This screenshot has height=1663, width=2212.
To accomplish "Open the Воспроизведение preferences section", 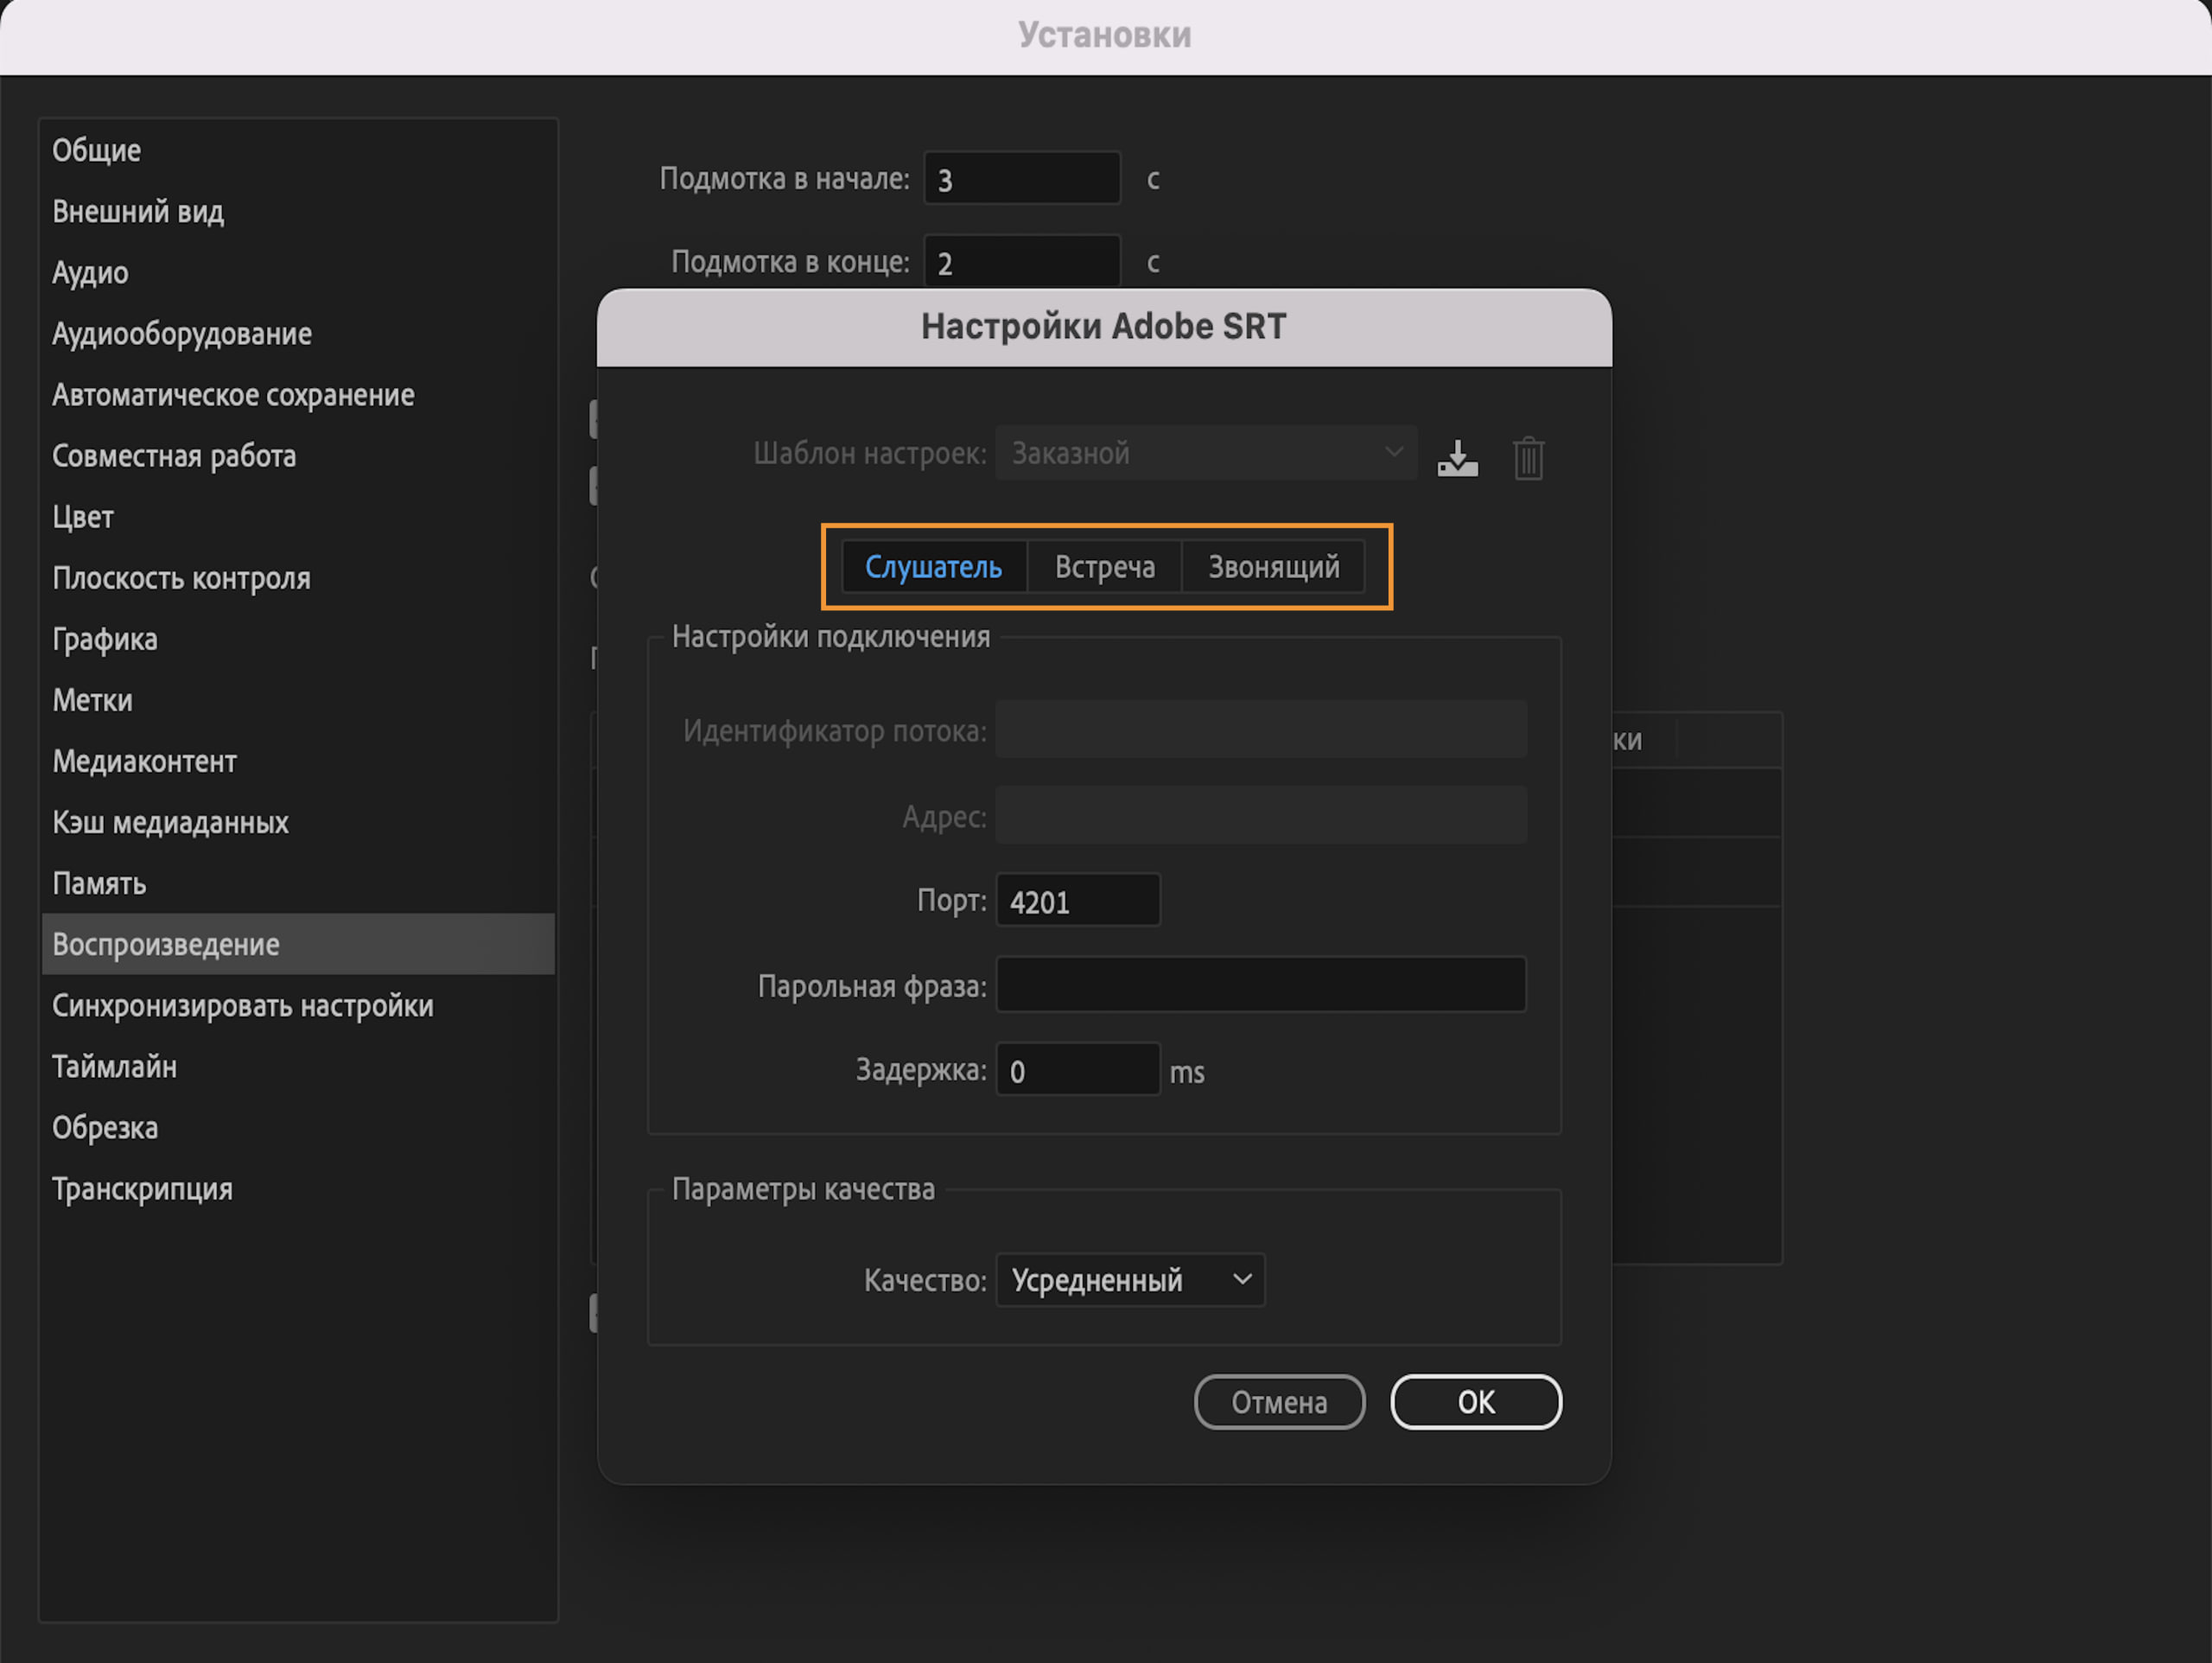I will point(165,944).
